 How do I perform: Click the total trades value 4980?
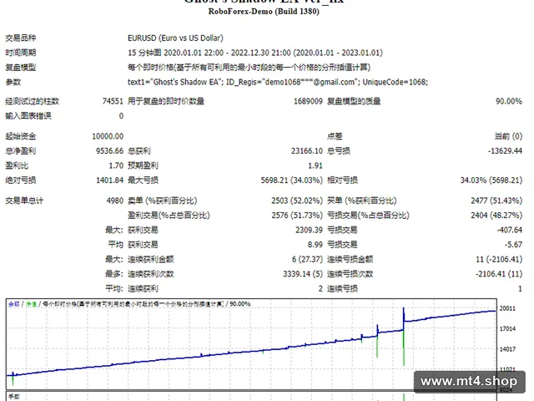[x=115, y=200]
